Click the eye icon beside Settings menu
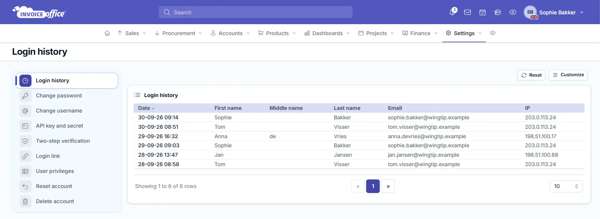The width and height of the screenshot is (600, 219). tap(492, 33)
